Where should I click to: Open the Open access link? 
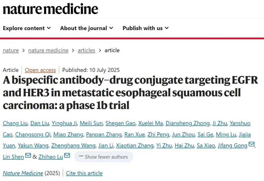[x=40, y=70]
